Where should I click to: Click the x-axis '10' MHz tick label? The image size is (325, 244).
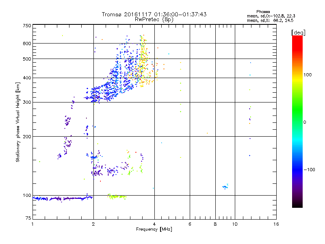235,224
